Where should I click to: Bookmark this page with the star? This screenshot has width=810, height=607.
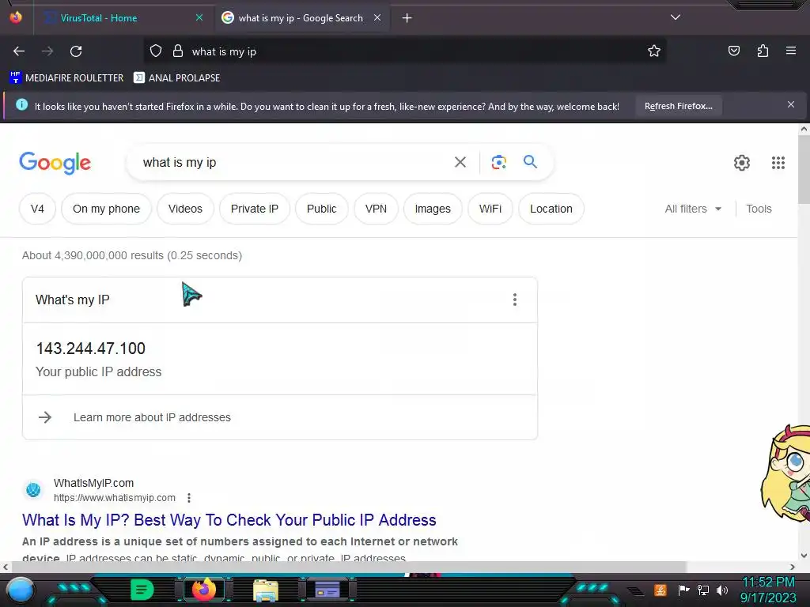(x=654, y=51)
